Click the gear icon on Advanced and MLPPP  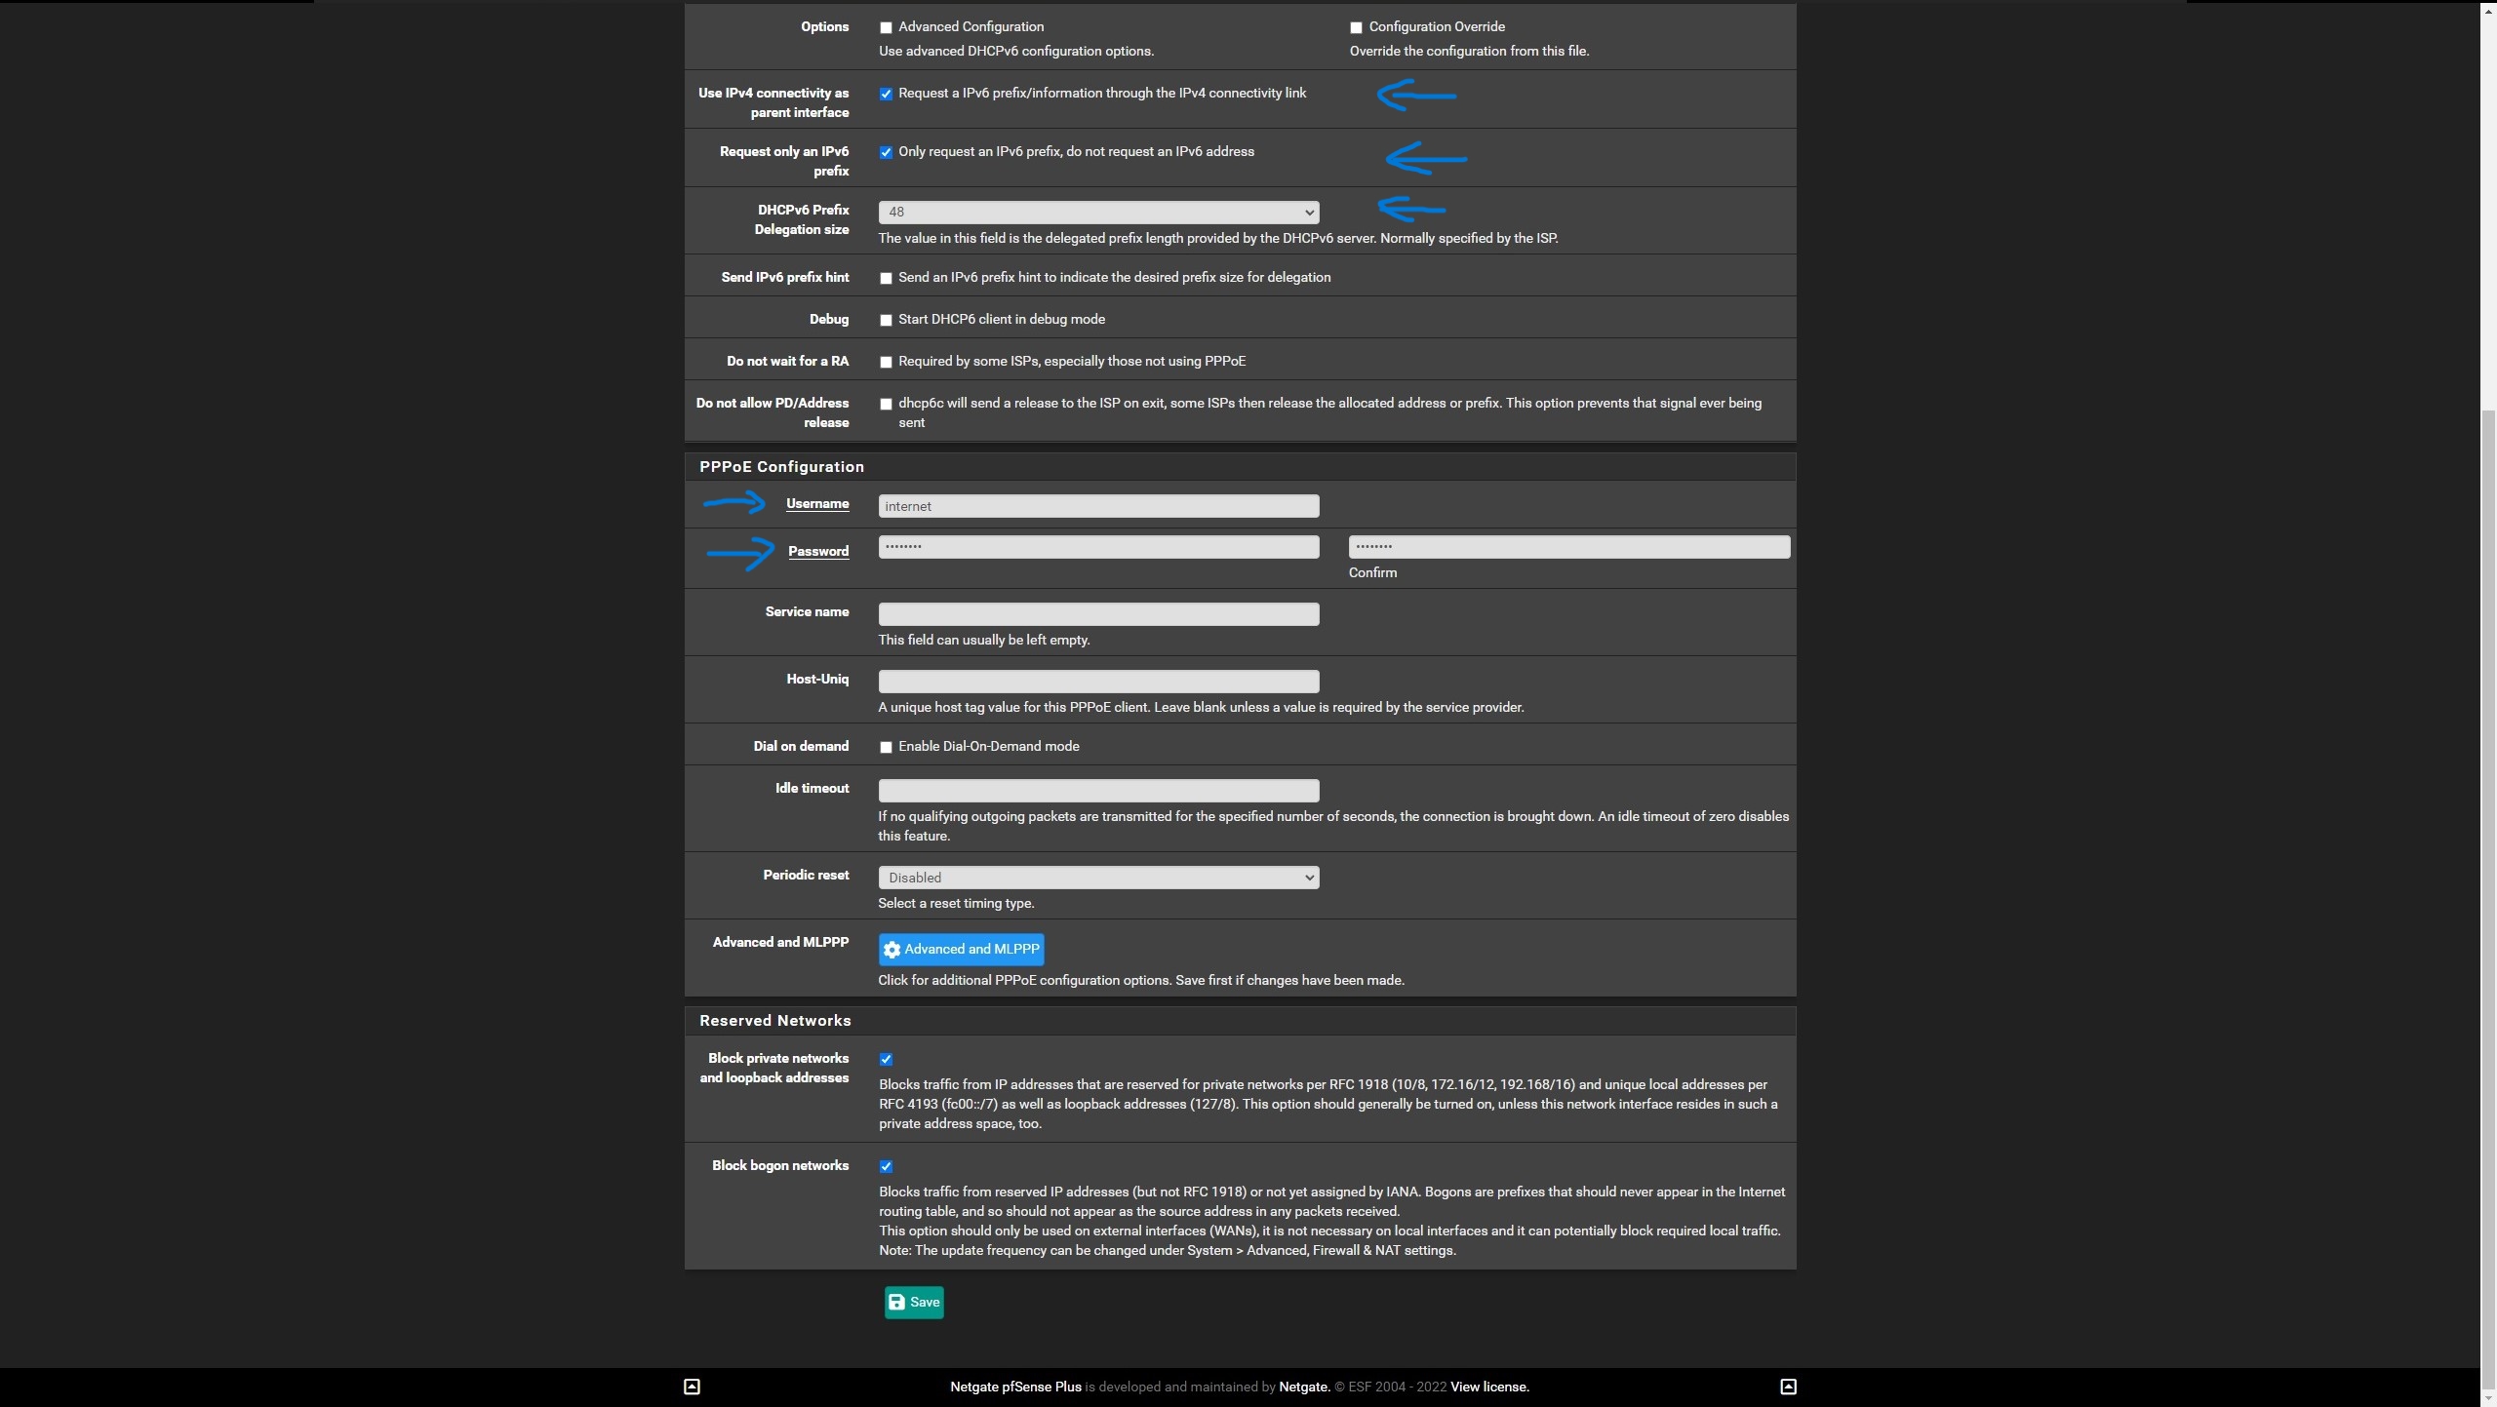(x=892, y=949)
